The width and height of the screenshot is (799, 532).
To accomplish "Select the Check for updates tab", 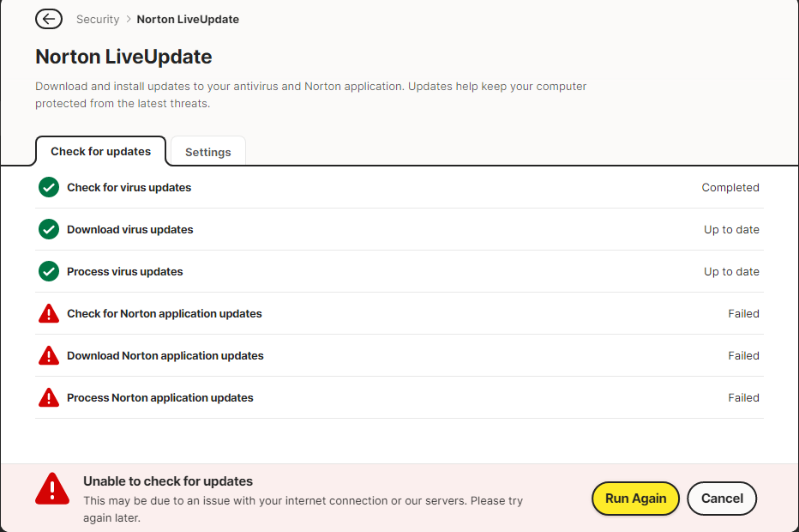I will click(x=100, y=151).
